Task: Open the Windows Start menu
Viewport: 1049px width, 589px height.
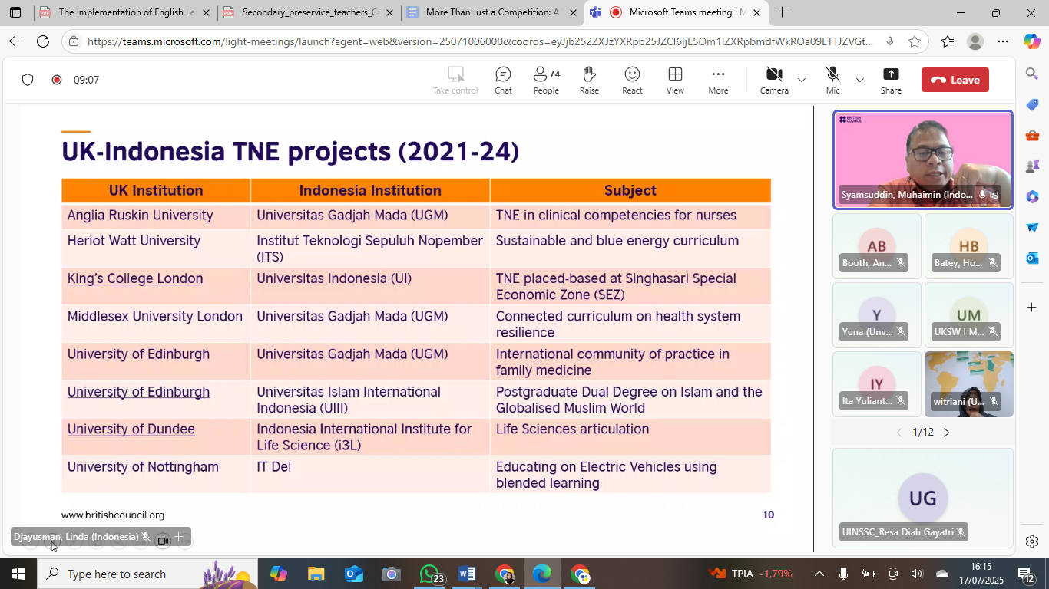Action: click(x=18, y=574)
